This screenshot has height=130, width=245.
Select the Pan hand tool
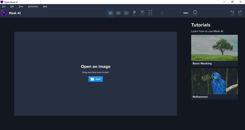(x=134, y=13)
